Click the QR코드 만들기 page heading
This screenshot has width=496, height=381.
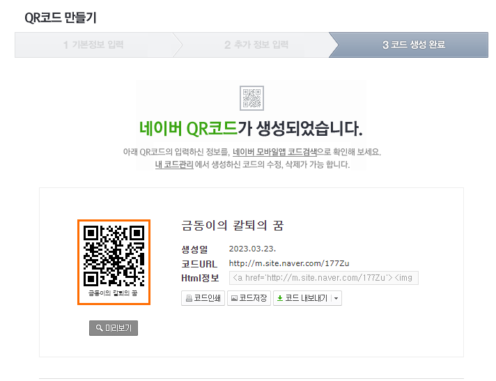pos(61,17)
